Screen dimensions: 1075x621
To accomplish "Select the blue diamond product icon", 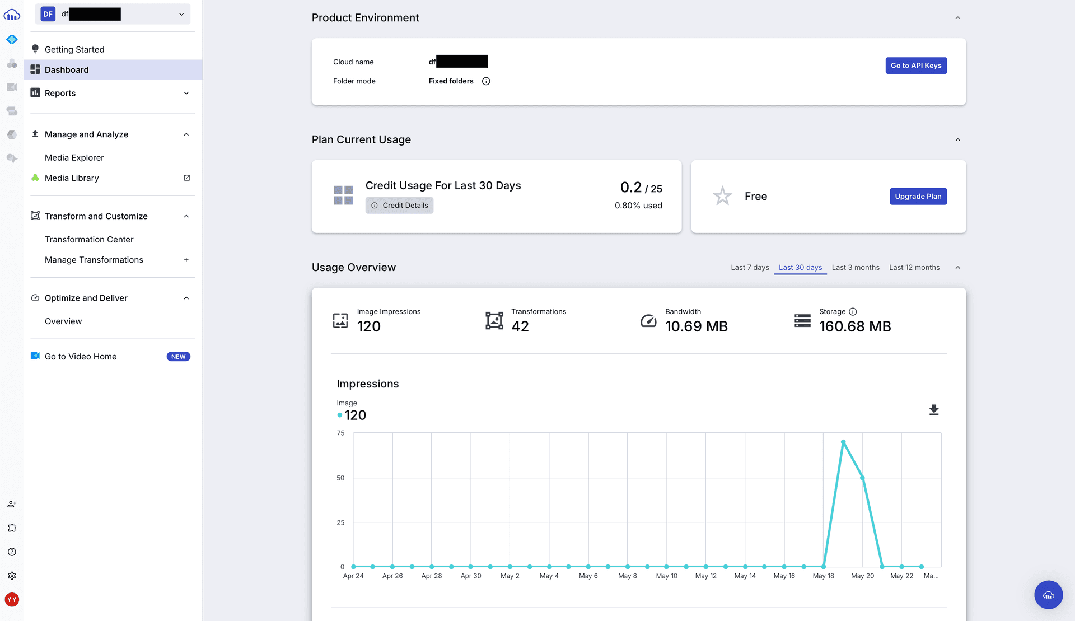I will [x=12, y=39].
